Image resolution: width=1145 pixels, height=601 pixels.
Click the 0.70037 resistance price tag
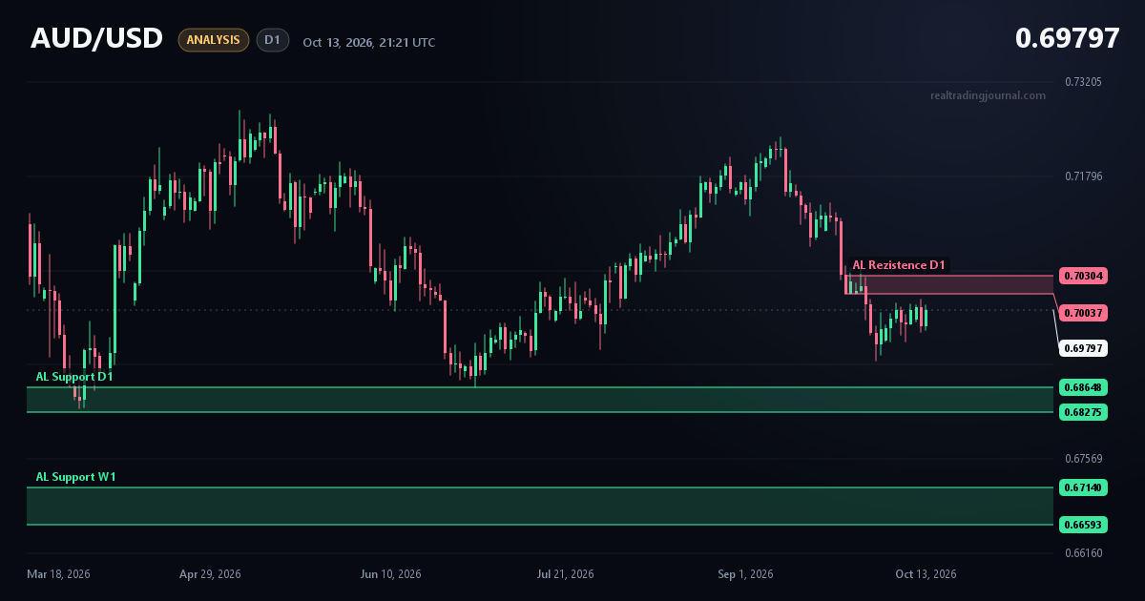click(1084, 313)
